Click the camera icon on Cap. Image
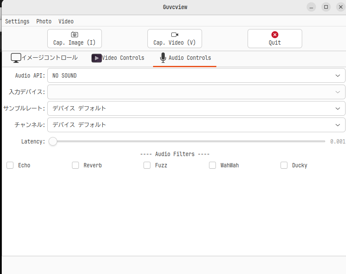Screen dimensions: 346x274 [75, 35]
